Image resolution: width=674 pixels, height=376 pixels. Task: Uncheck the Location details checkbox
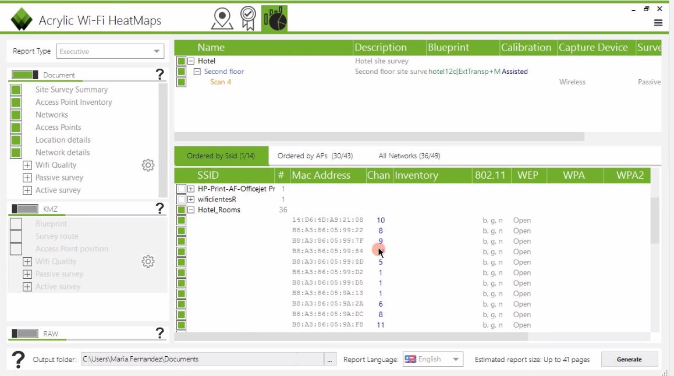click(x=16, y=140)
